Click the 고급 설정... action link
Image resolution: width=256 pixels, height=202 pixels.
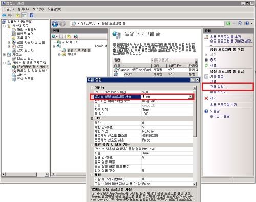point(218,87)
